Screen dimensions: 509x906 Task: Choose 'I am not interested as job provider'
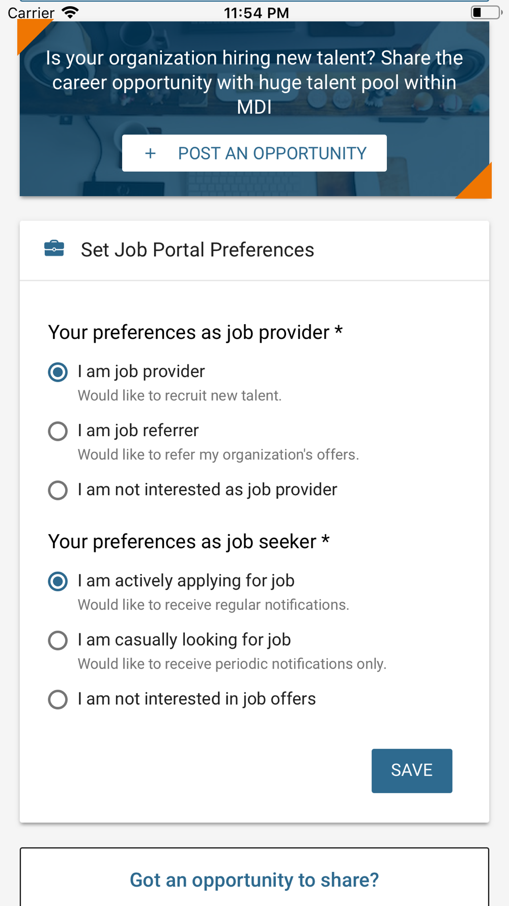(x=58, y=490)
